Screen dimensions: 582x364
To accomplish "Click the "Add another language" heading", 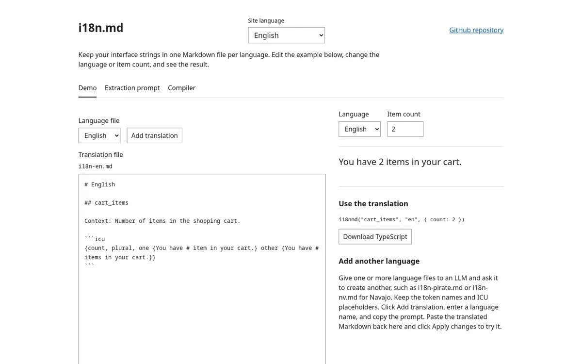I will (x=379, y=261).
